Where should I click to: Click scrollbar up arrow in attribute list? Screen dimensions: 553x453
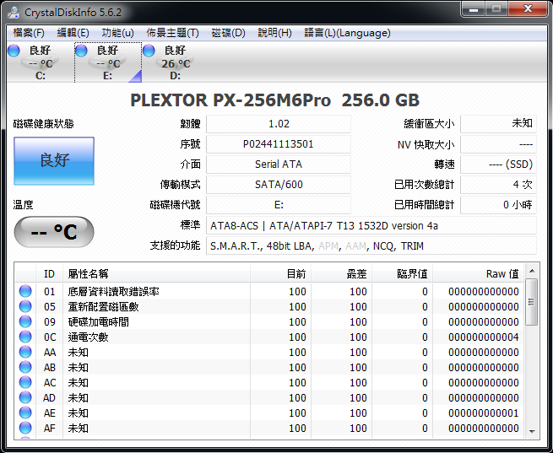pyautogui.click(x=532, y=271)
